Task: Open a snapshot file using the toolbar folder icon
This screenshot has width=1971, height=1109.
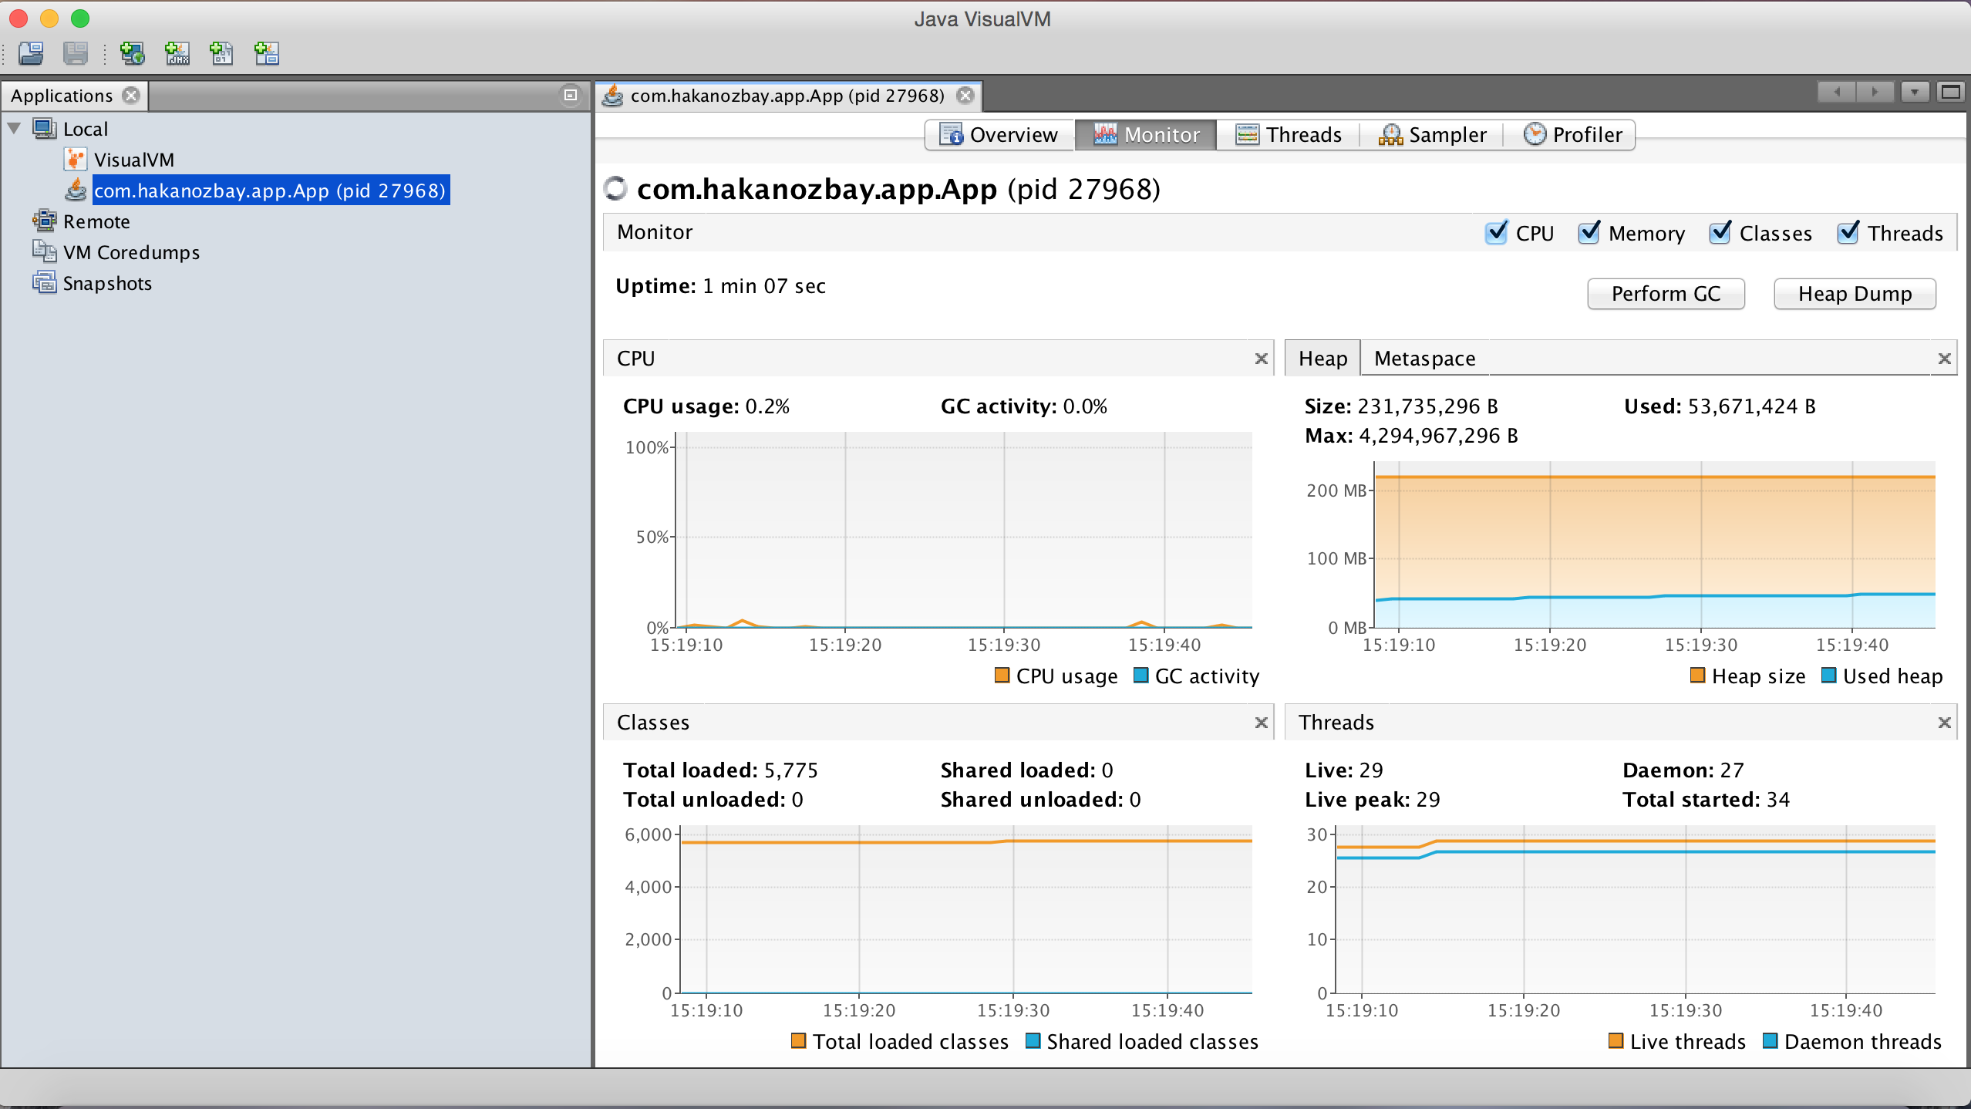Action: (31, 54)
